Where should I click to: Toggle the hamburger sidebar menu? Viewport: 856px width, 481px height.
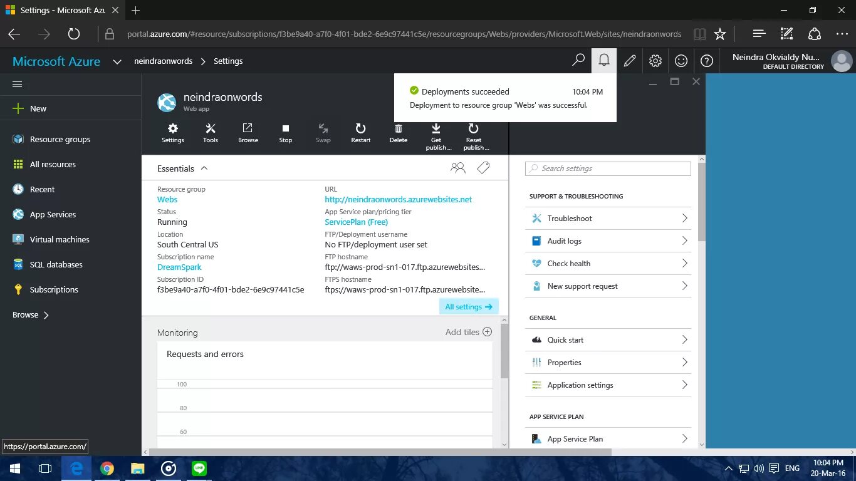18,84
